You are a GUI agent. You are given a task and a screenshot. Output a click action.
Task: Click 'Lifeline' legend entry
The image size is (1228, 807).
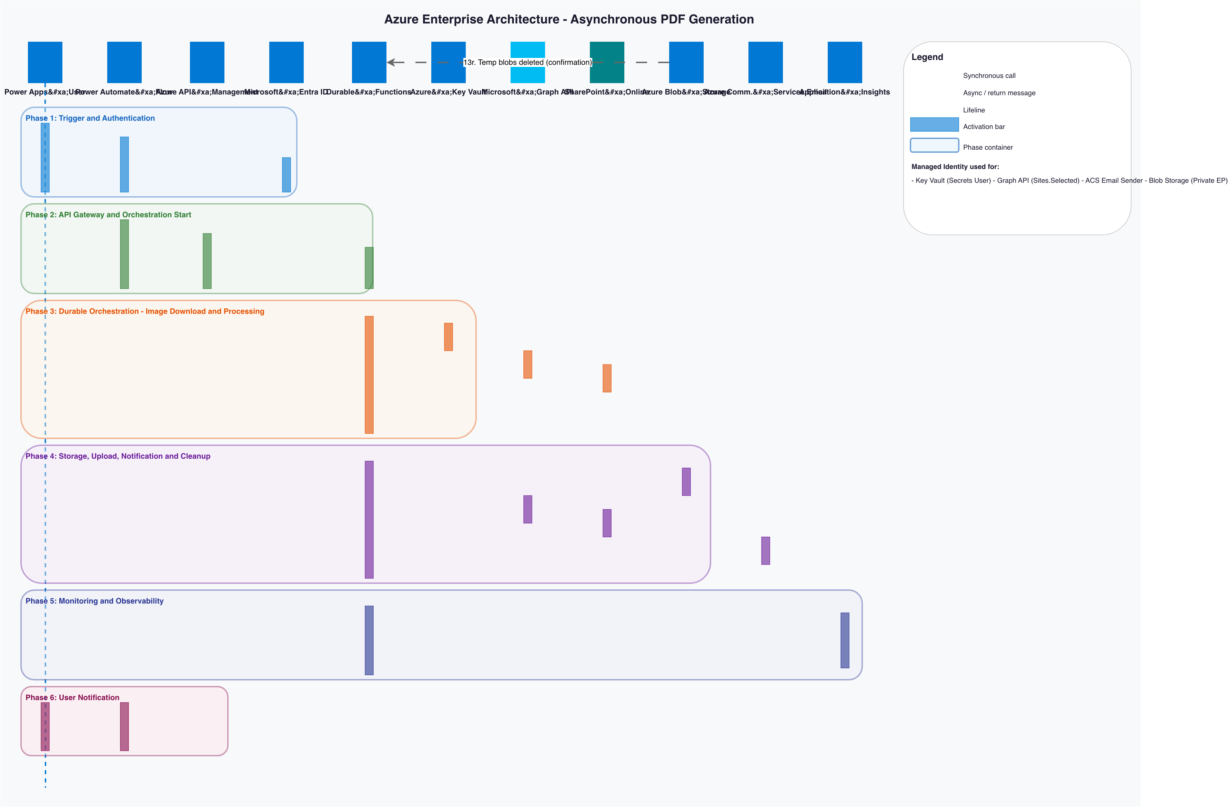coord(974,110)
